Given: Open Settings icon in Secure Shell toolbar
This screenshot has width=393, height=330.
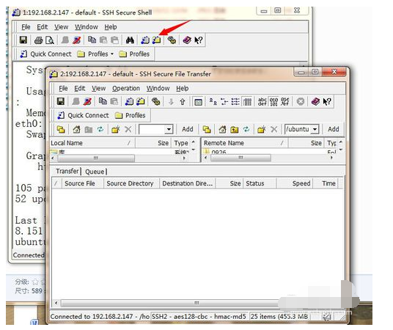Looking at the screenshot, I should pos(172,40).
